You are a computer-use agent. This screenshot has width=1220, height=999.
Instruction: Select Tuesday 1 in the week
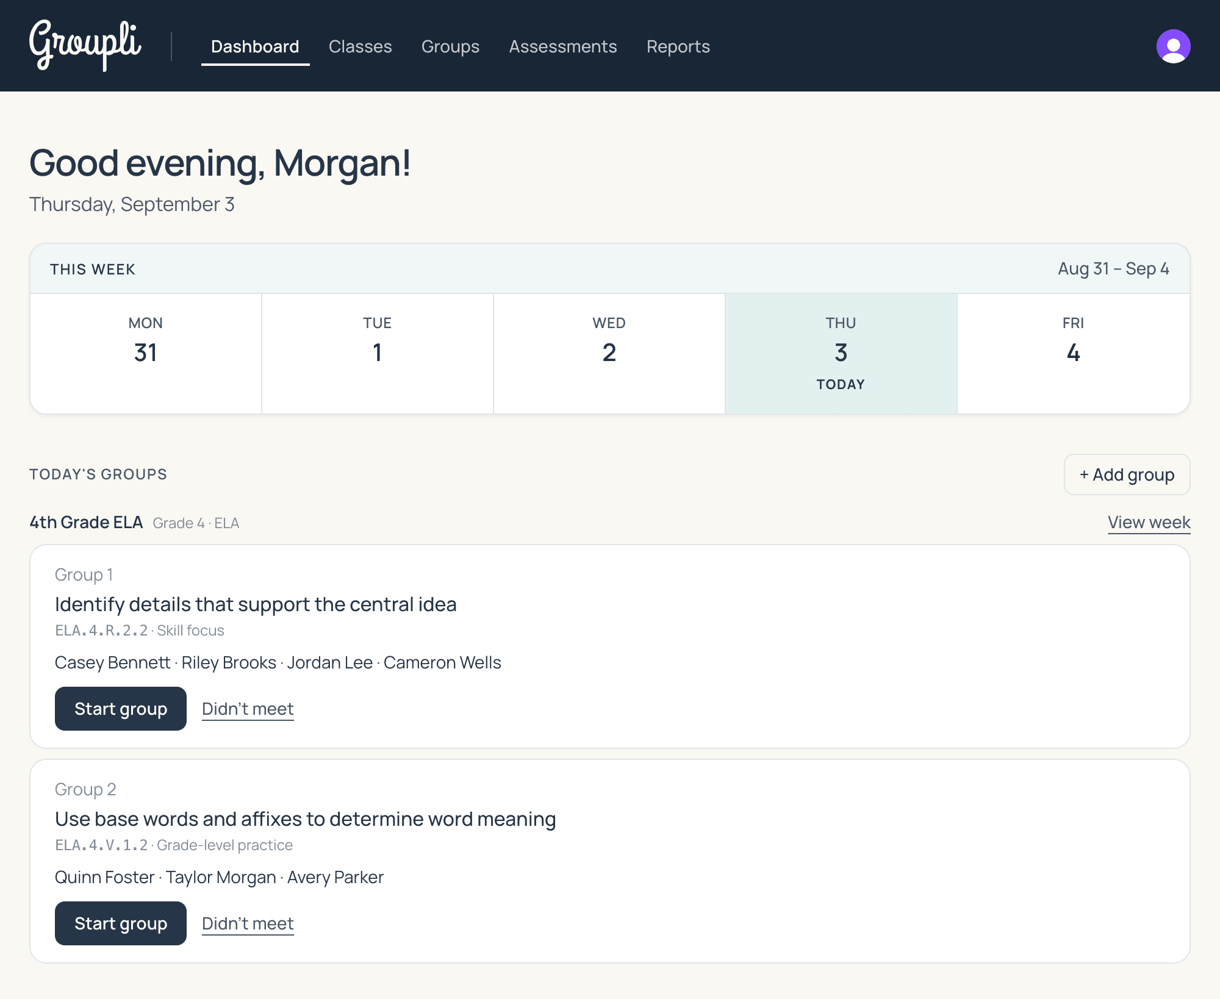pyautogui.click(x=378, y=354)
